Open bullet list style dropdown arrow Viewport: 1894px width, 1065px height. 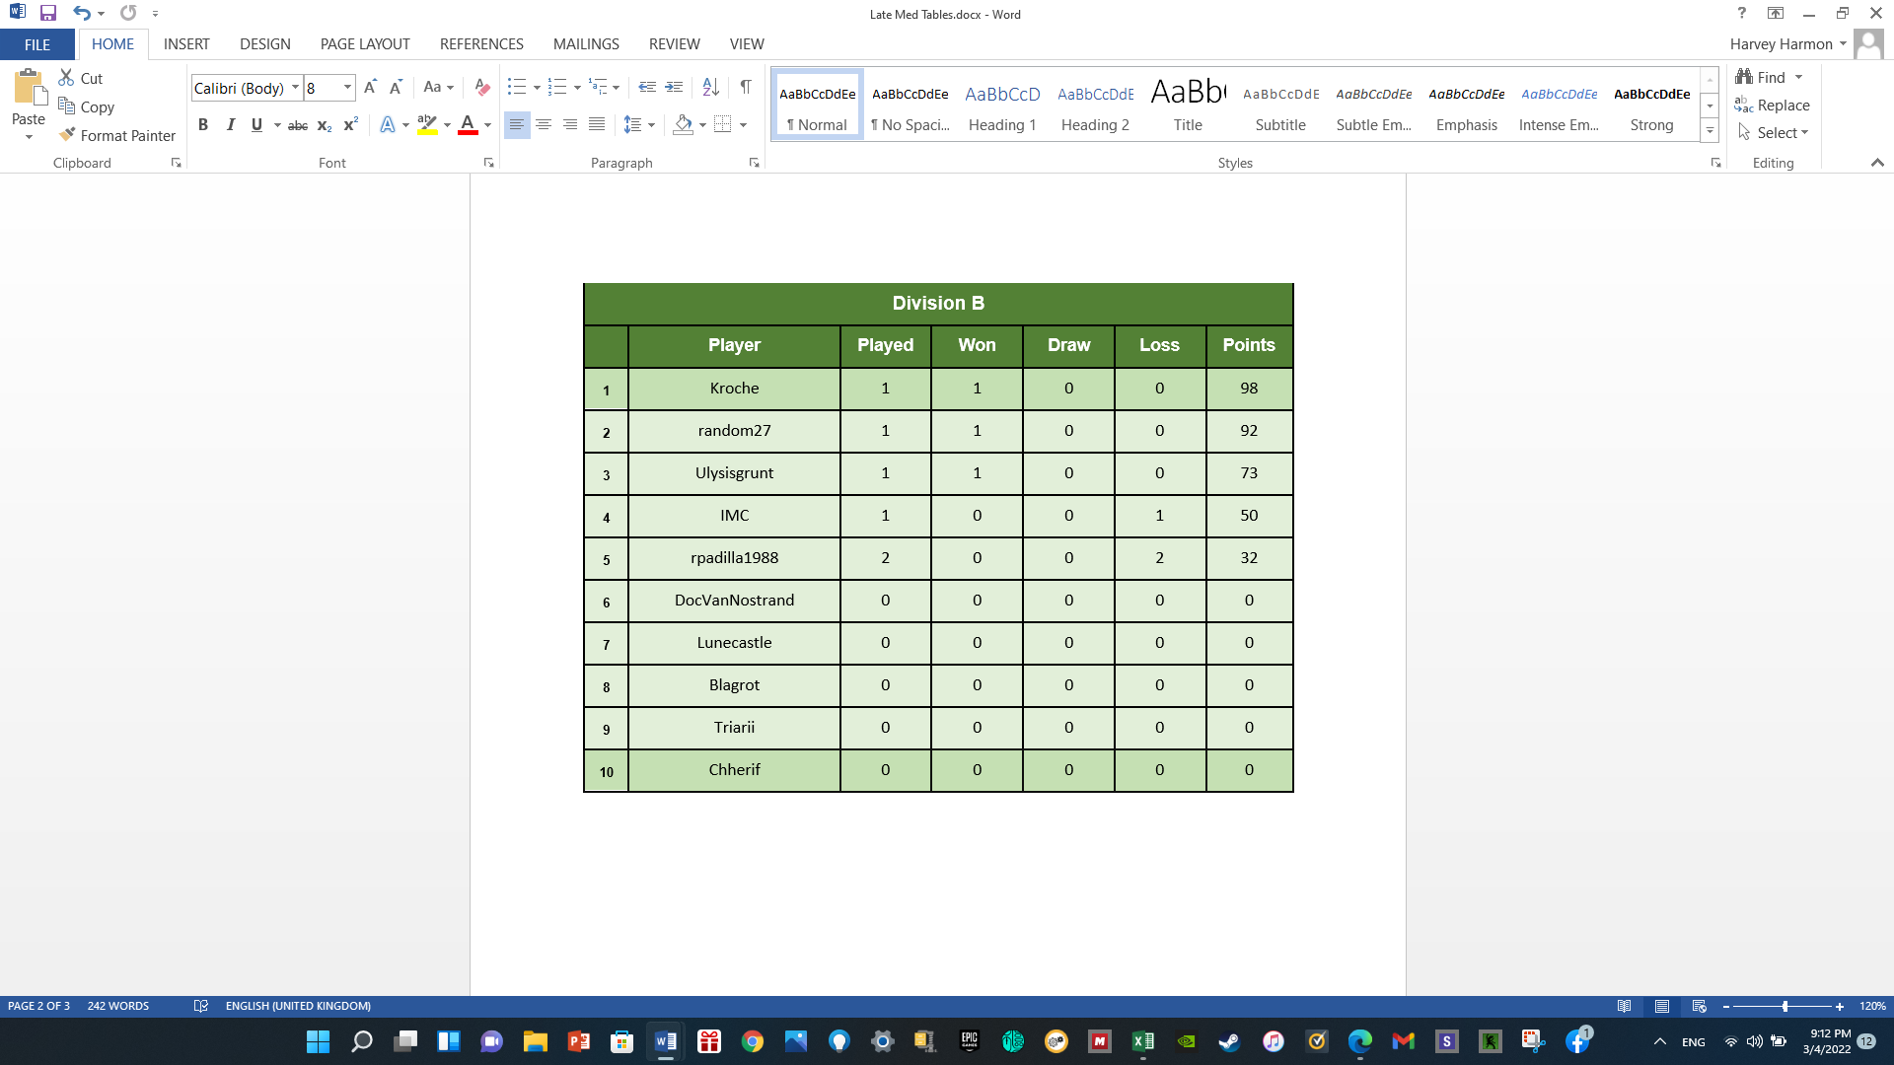point(537,88)
